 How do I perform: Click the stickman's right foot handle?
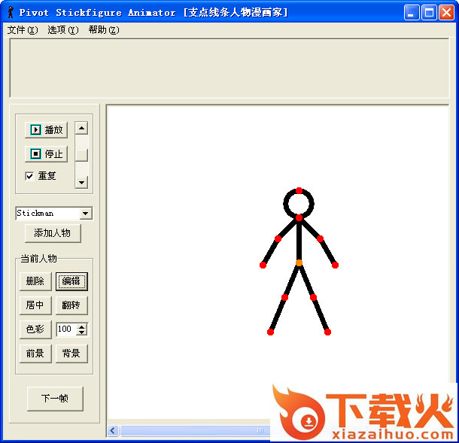click(x=327, y=332)
